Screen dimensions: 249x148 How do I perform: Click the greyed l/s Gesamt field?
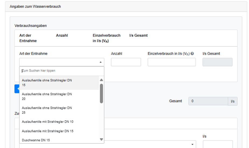217,62
